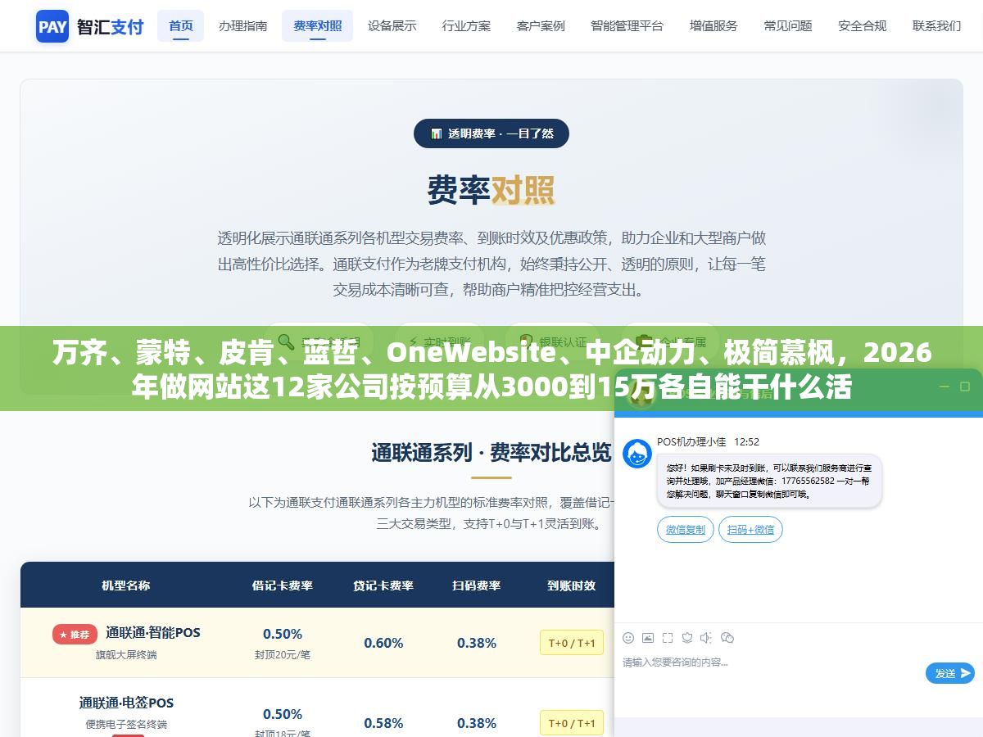Click the 借记卡费率 column header
This screenshot has height=737, width=983.
283,586
